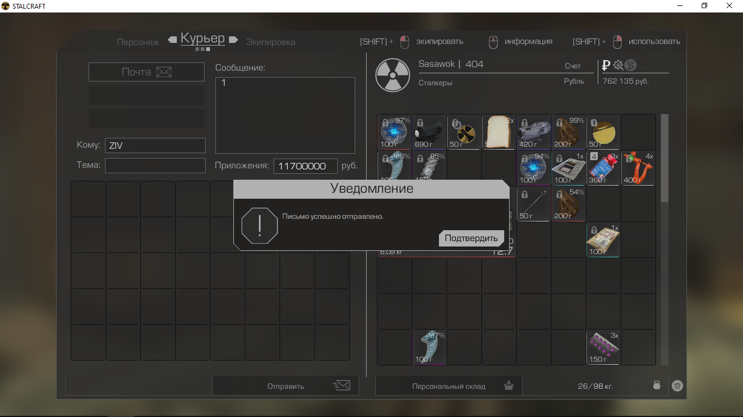Viewport: 743px width, 417px height.
Task: Select the black scope item weighing 690 г
Action: click(x=429, y=132)
